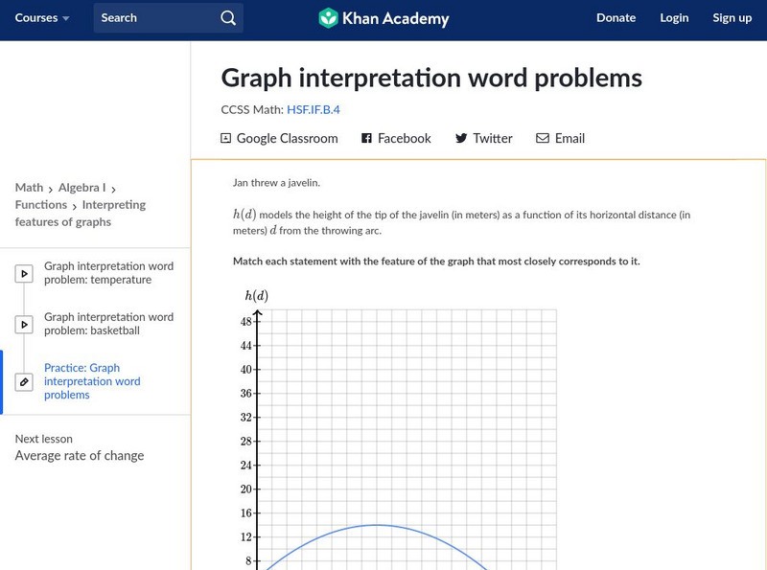Screen dimensions: 767x570
Task: Click the Login menu item
Action: pos(674,18)
